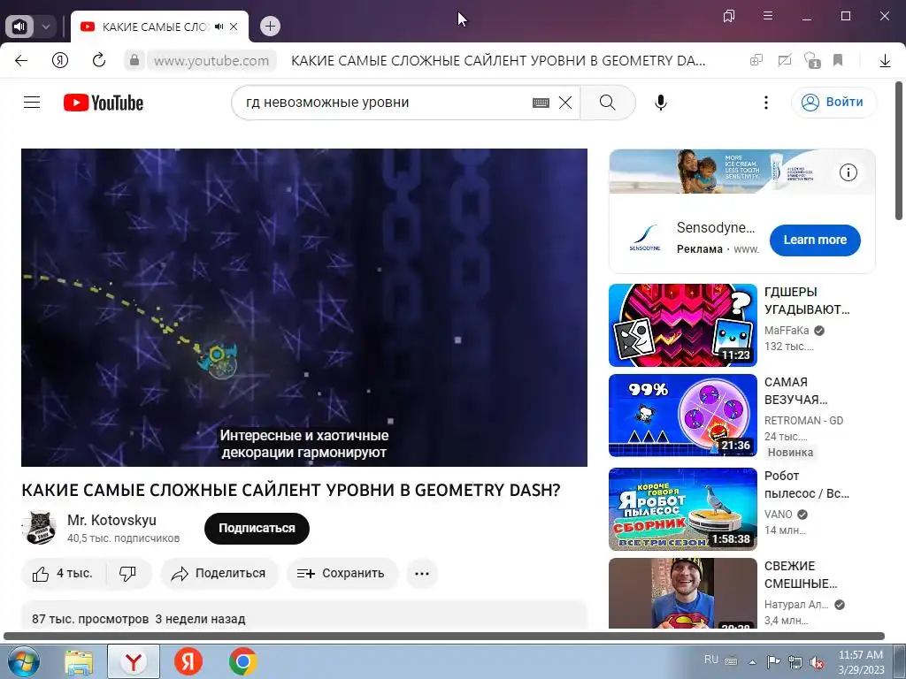The image size is (906, 679).
Task: Open the MaFFaKa channel name
Action: point(787,331)
